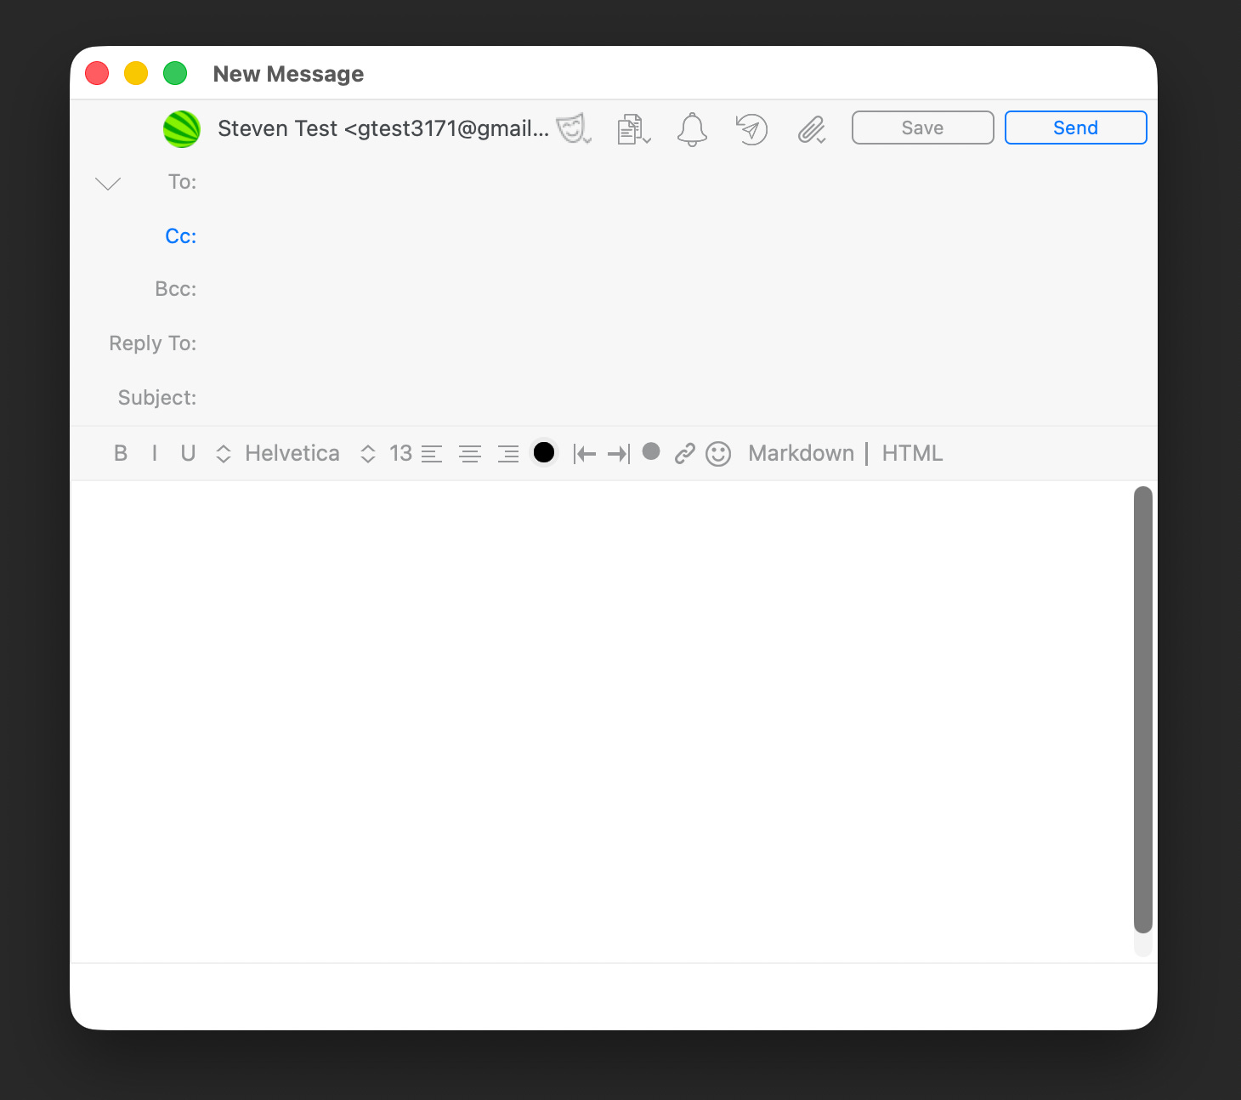
Task: Toggle underline formatting
Action: (188, 454)
